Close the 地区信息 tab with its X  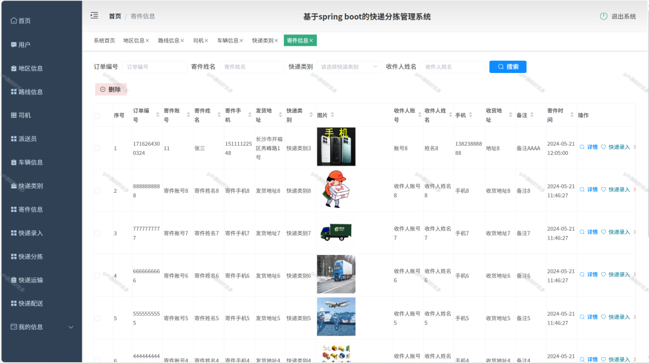[x=147, y=41]
